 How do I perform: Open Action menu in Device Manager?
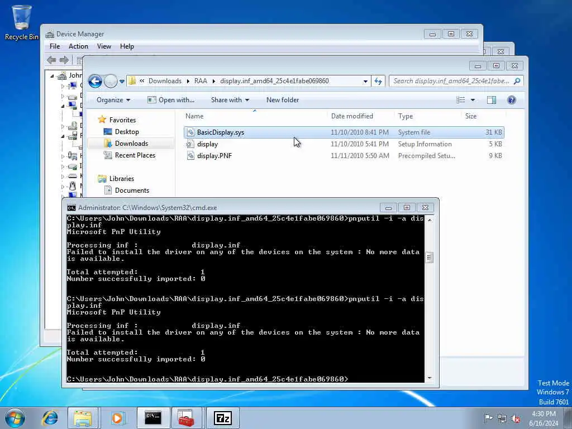click(78, 46)
